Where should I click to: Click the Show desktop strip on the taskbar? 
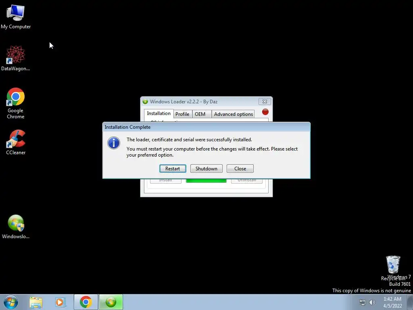(410, 302)
